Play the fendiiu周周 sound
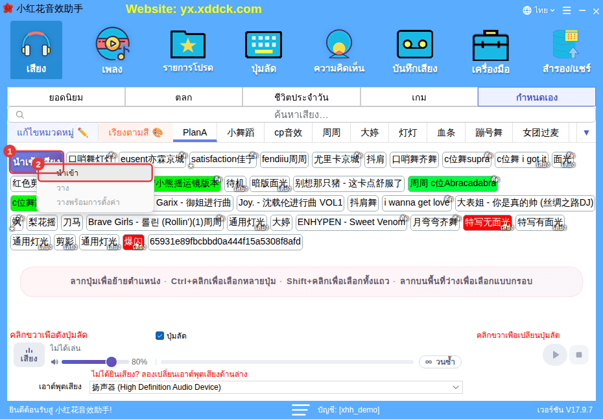603x419 pixels. pyautogui.click(x=284, y=160)
